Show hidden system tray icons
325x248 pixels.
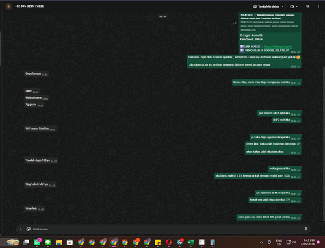(x=261, y=242)
